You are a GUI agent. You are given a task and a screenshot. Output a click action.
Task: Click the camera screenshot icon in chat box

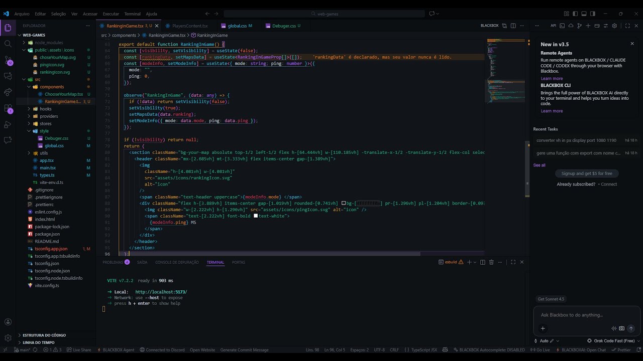click(x=622, y=328)
